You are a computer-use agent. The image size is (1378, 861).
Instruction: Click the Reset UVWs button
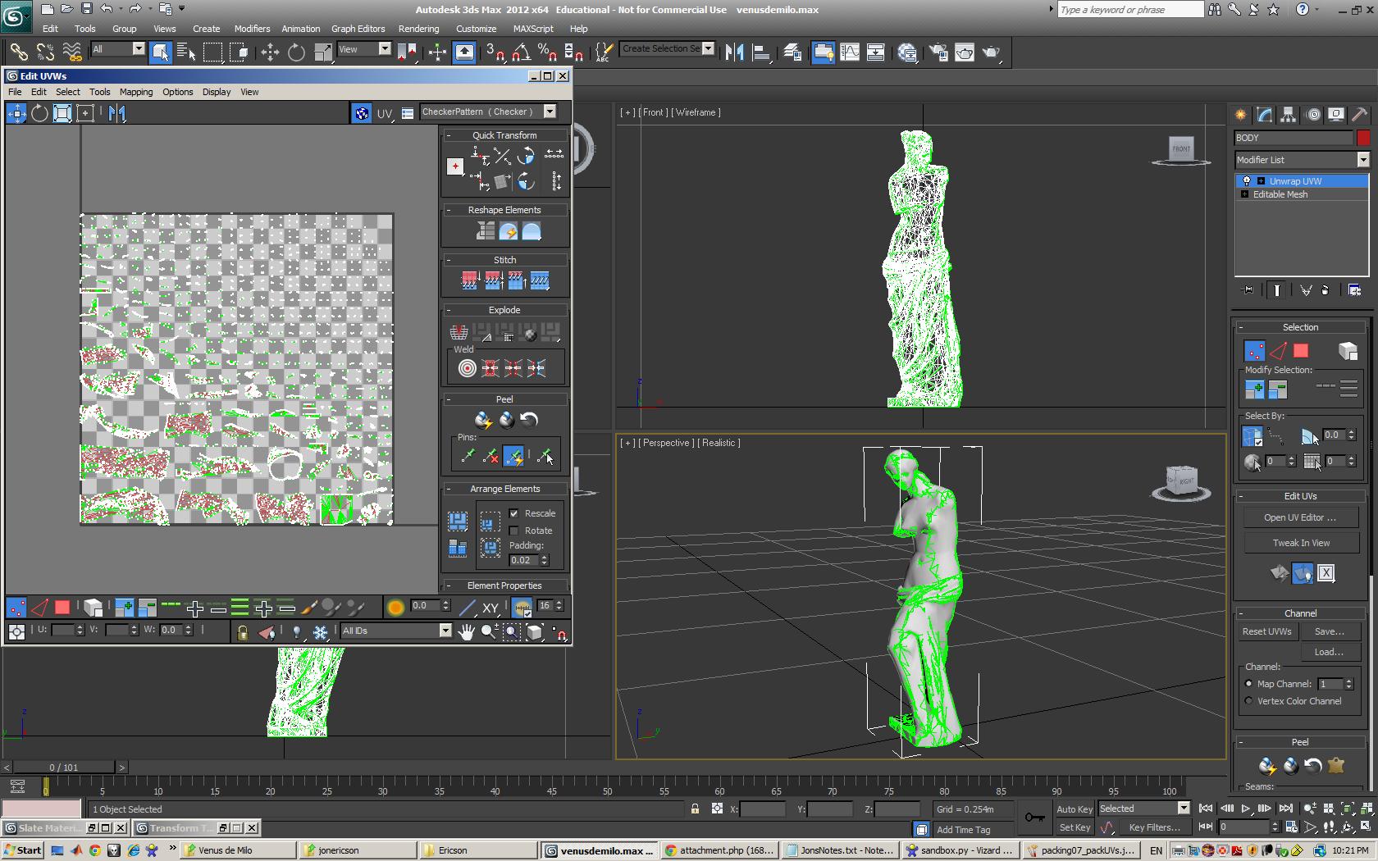(1266, 631)
